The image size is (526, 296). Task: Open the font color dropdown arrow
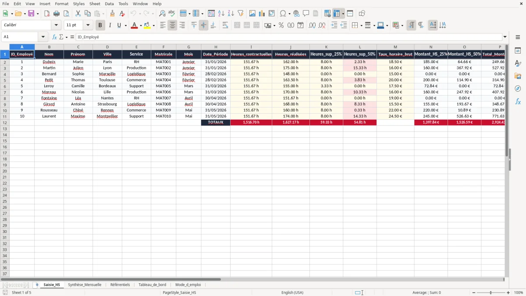[x=141, y=25]
